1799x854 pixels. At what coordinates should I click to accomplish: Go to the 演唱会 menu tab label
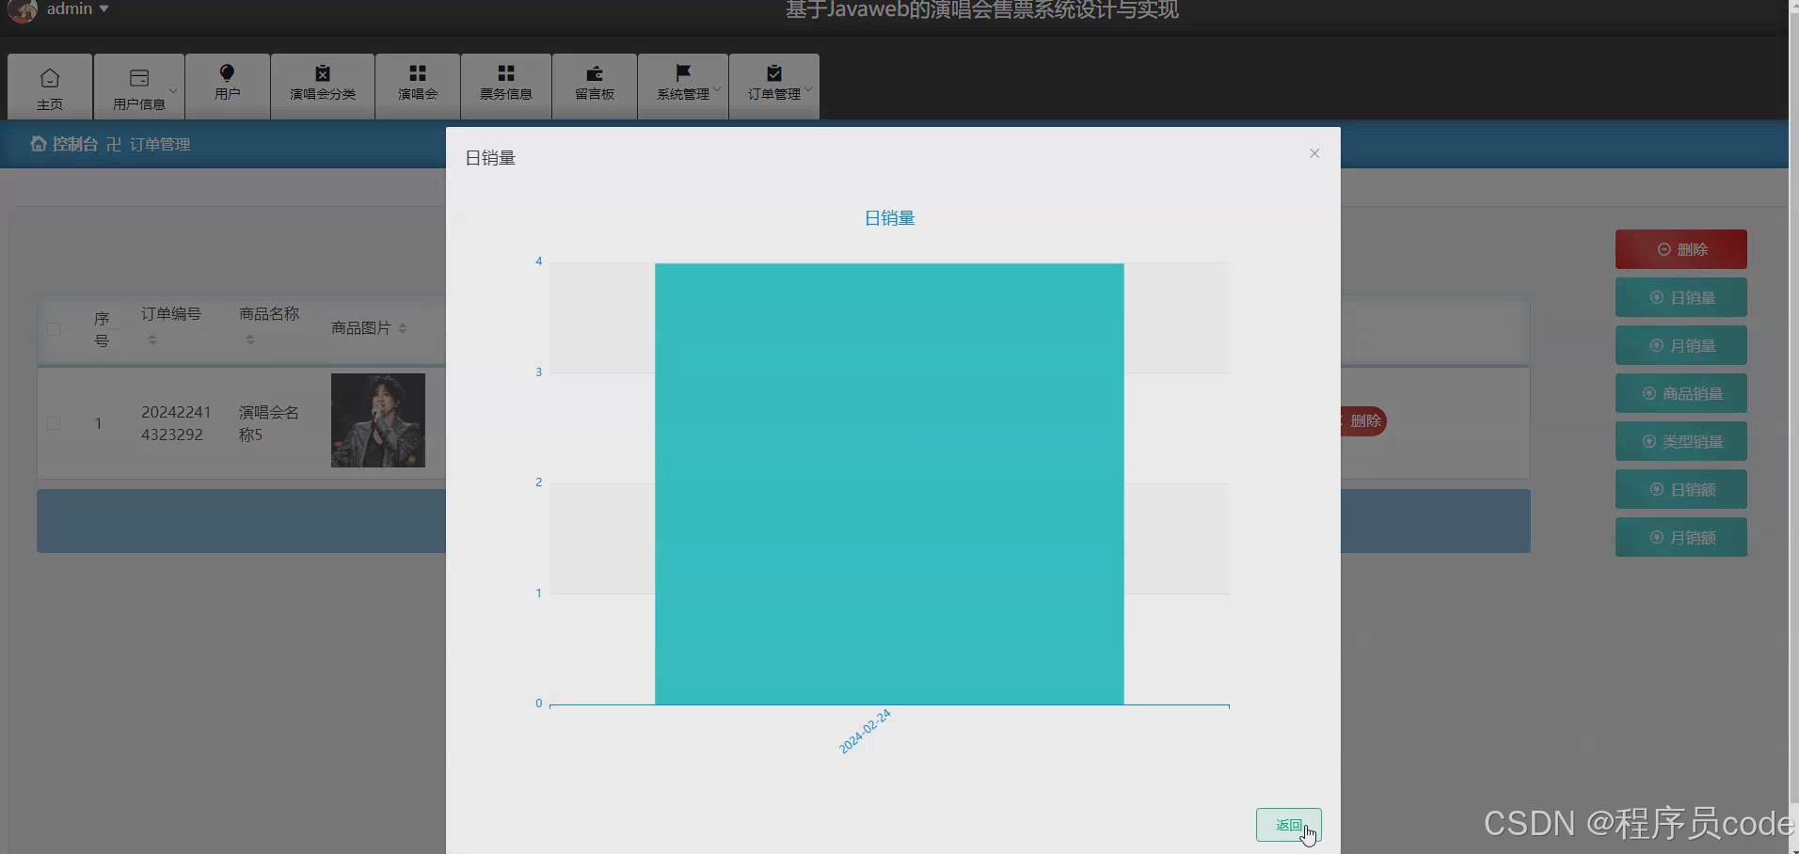click(x=418, y=94)
